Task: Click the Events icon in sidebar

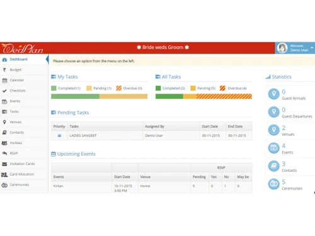Action: [4, 101]
